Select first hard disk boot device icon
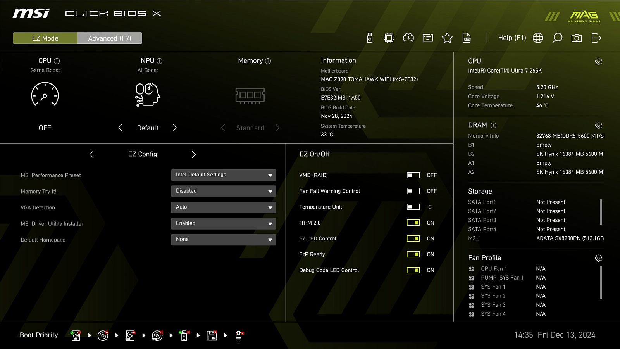This screenshot has height=349, width=620. click(x=76, y=335)
